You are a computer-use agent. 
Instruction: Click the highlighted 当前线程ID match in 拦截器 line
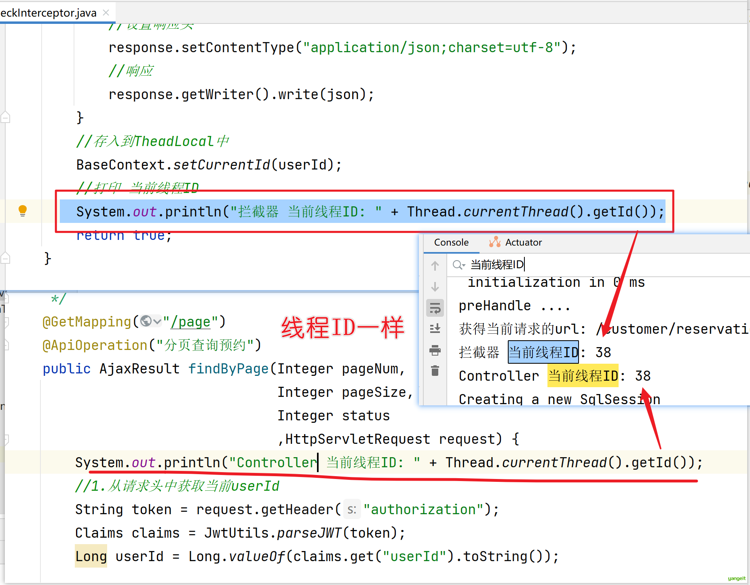543,352
